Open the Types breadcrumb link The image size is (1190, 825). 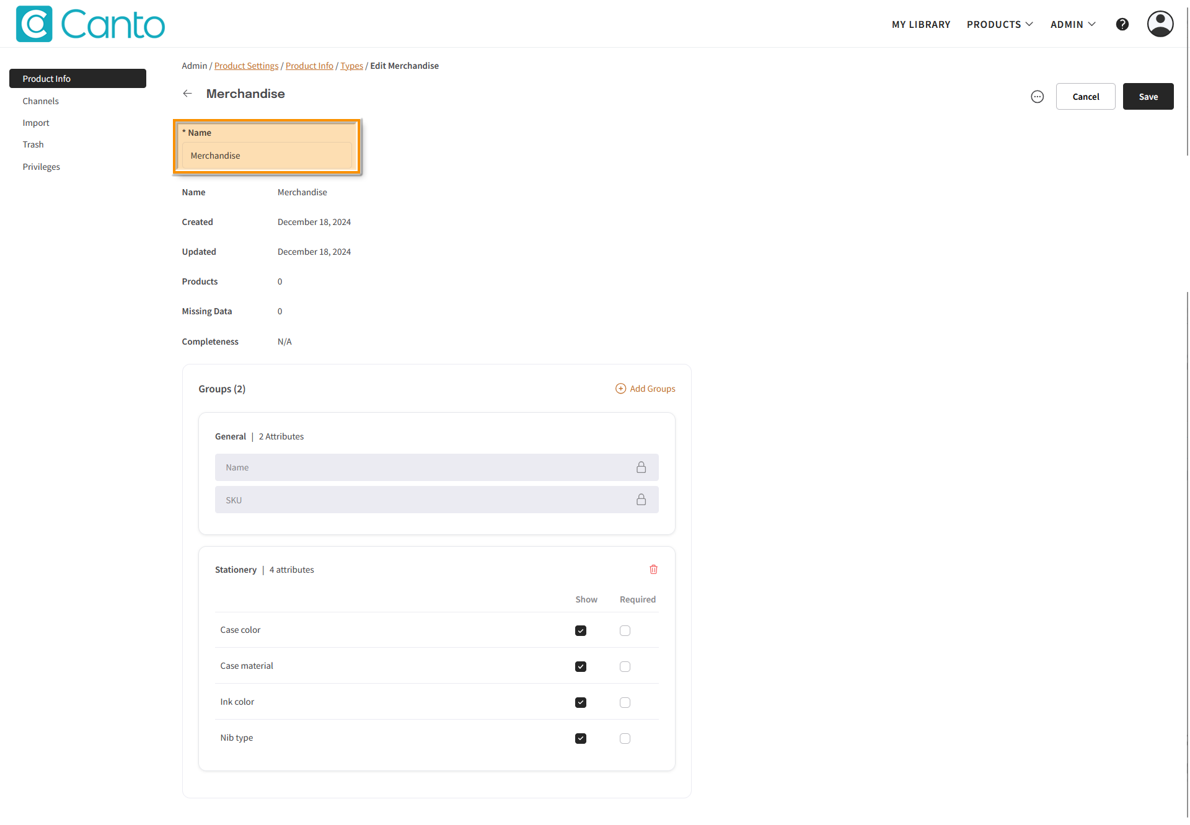point(351,66)
